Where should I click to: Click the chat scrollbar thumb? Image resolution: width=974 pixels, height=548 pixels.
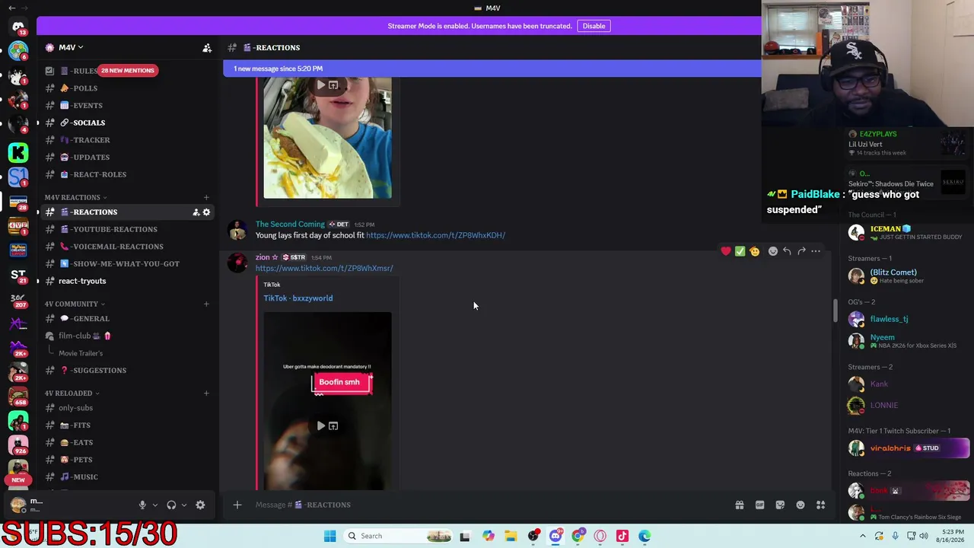[835, 310]
